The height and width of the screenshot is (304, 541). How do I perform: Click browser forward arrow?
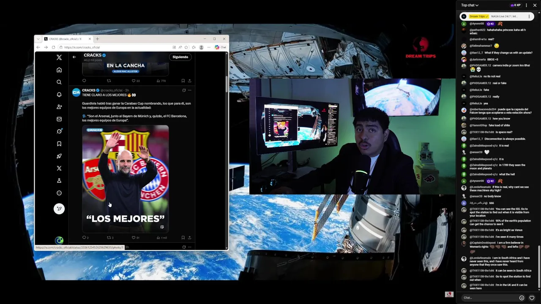[x=46, y=47]
